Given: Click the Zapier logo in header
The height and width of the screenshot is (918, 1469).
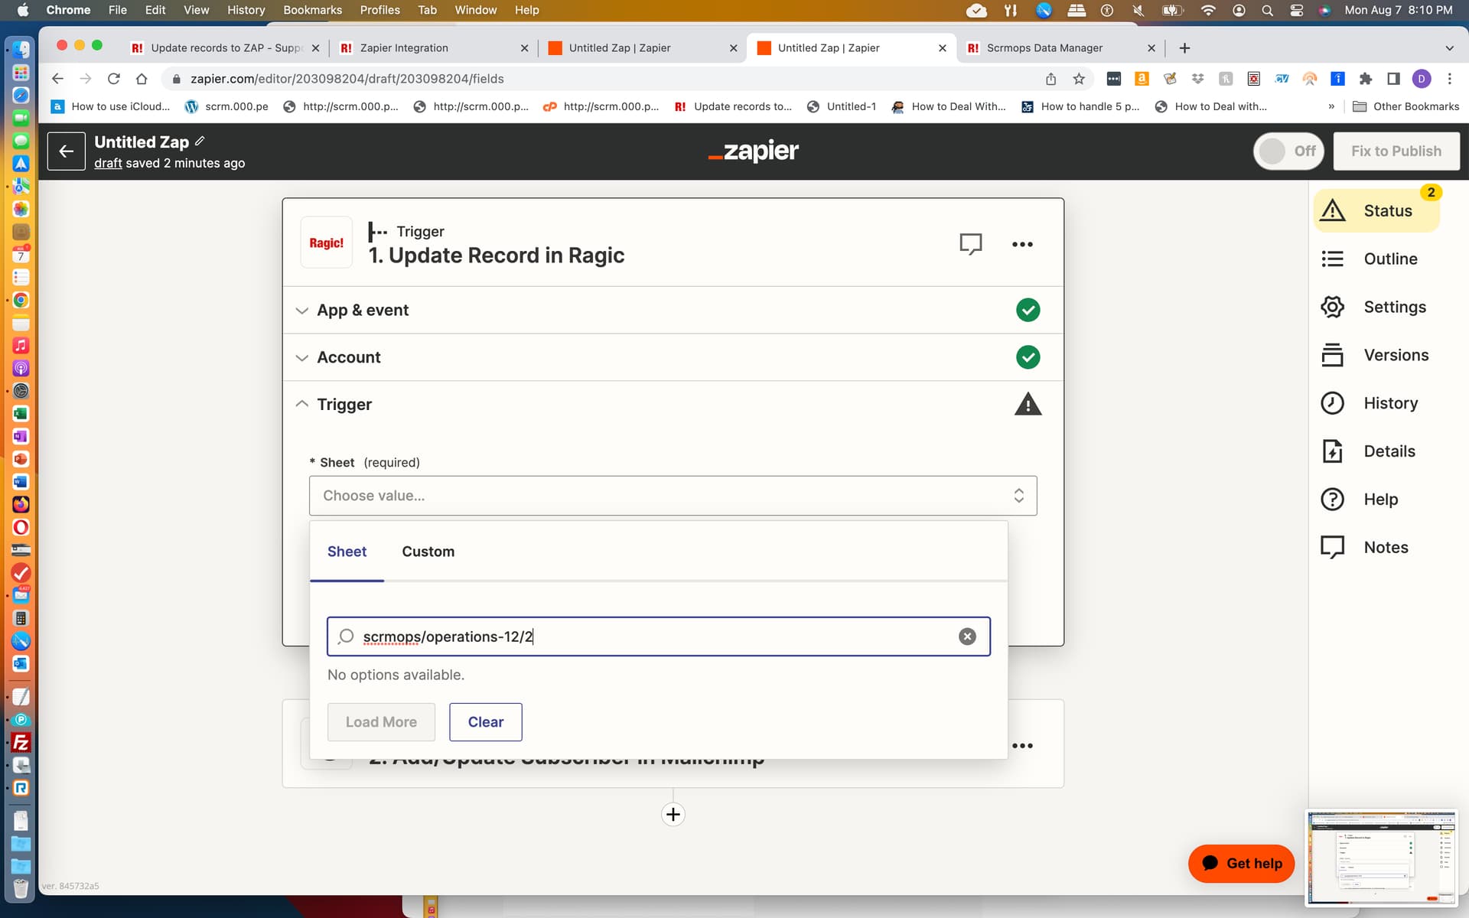Looking at the screenshot, I should 754,151.
